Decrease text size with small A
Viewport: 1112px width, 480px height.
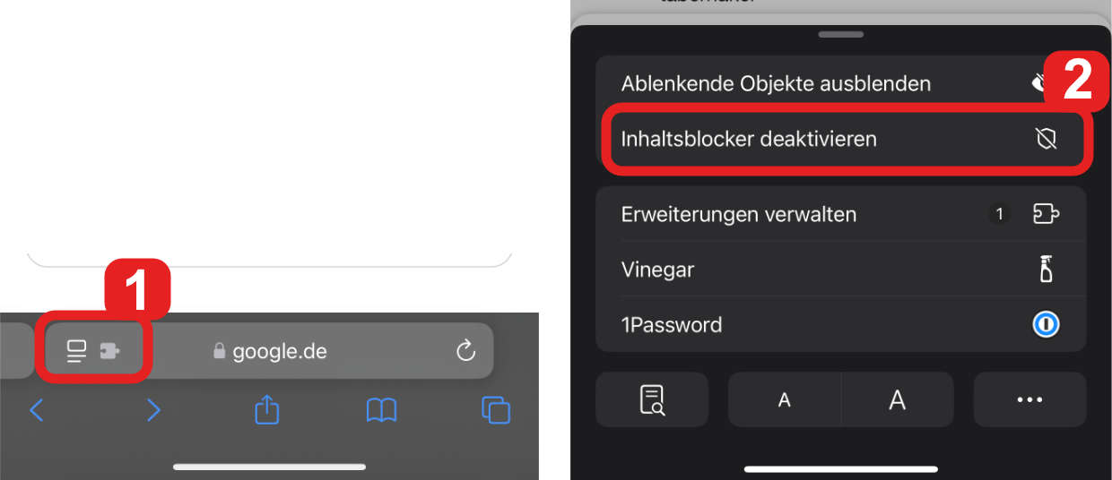[785, 399]
